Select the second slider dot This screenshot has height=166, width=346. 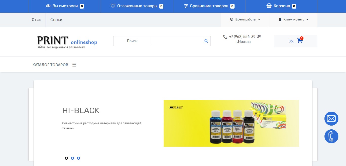(72, 158)
